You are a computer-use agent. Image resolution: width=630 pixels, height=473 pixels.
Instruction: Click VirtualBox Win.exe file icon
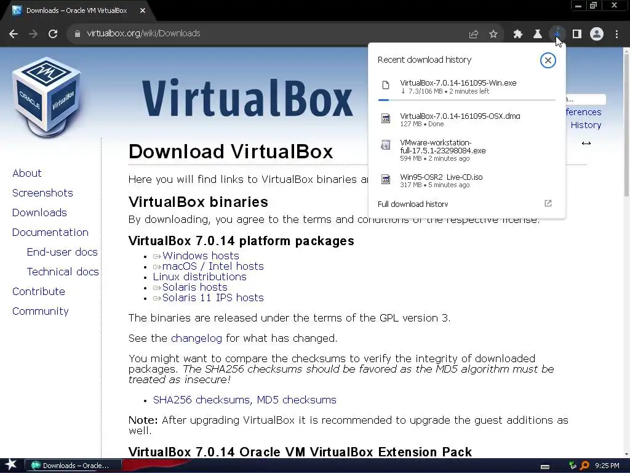point(386,85)
